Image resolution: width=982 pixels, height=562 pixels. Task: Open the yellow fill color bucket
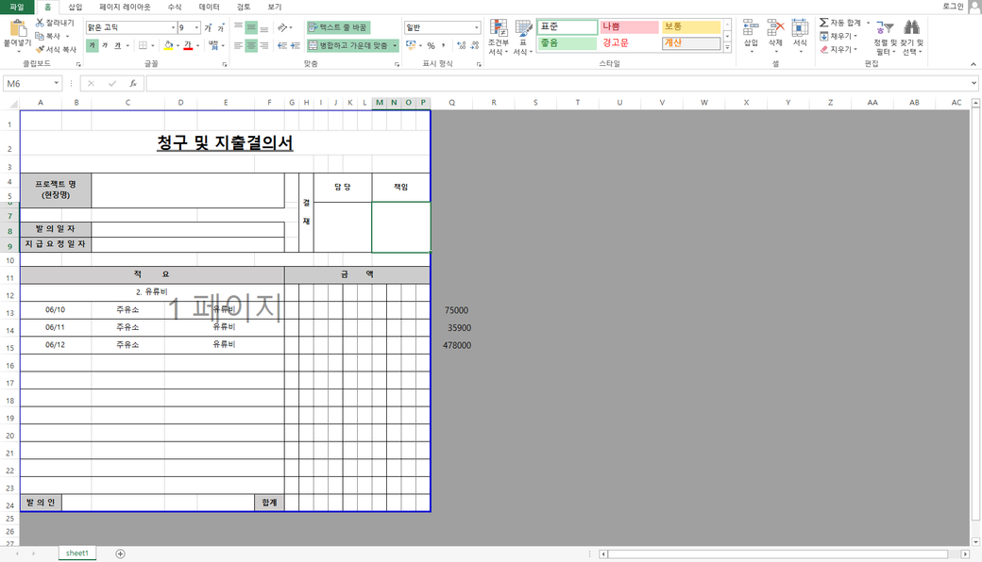coord(168,45)
